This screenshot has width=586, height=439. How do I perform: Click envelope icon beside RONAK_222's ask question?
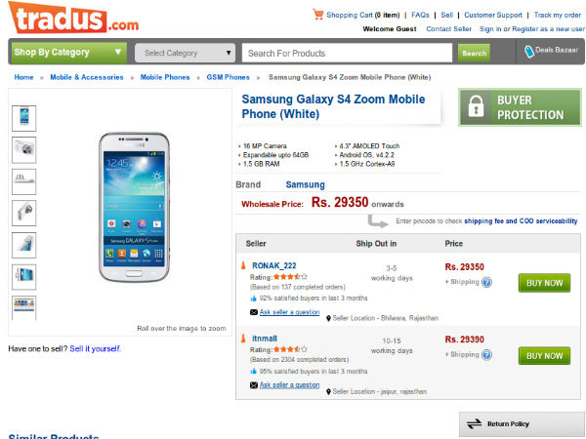coord(255,312)
